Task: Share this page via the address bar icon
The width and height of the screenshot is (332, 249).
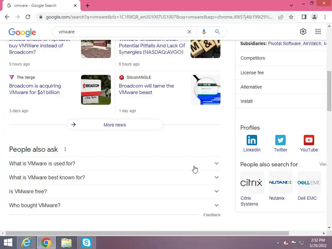Action: (x=281, y=17)
